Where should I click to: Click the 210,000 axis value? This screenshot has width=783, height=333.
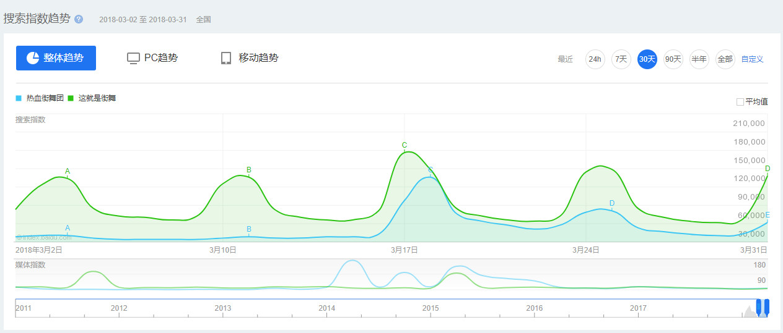point(749,124)
